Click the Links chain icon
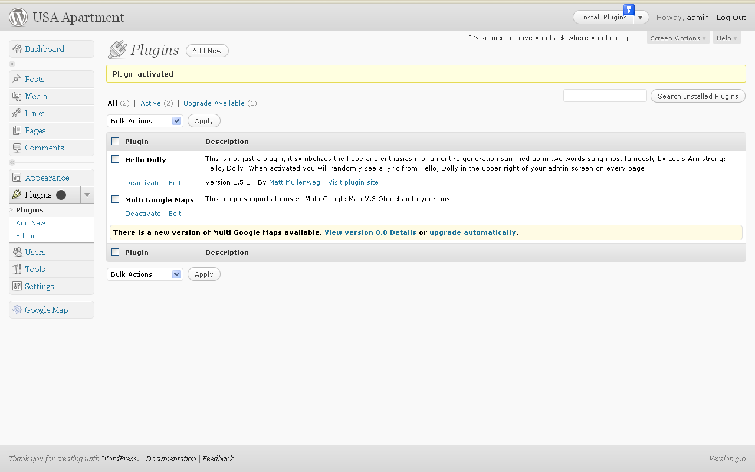Screen dimensions: 755x472 tap(17, 113)
